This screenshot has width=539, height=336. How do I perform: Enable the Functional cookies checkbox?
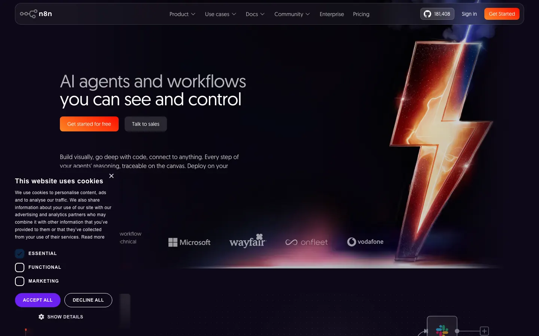point(20,267)
